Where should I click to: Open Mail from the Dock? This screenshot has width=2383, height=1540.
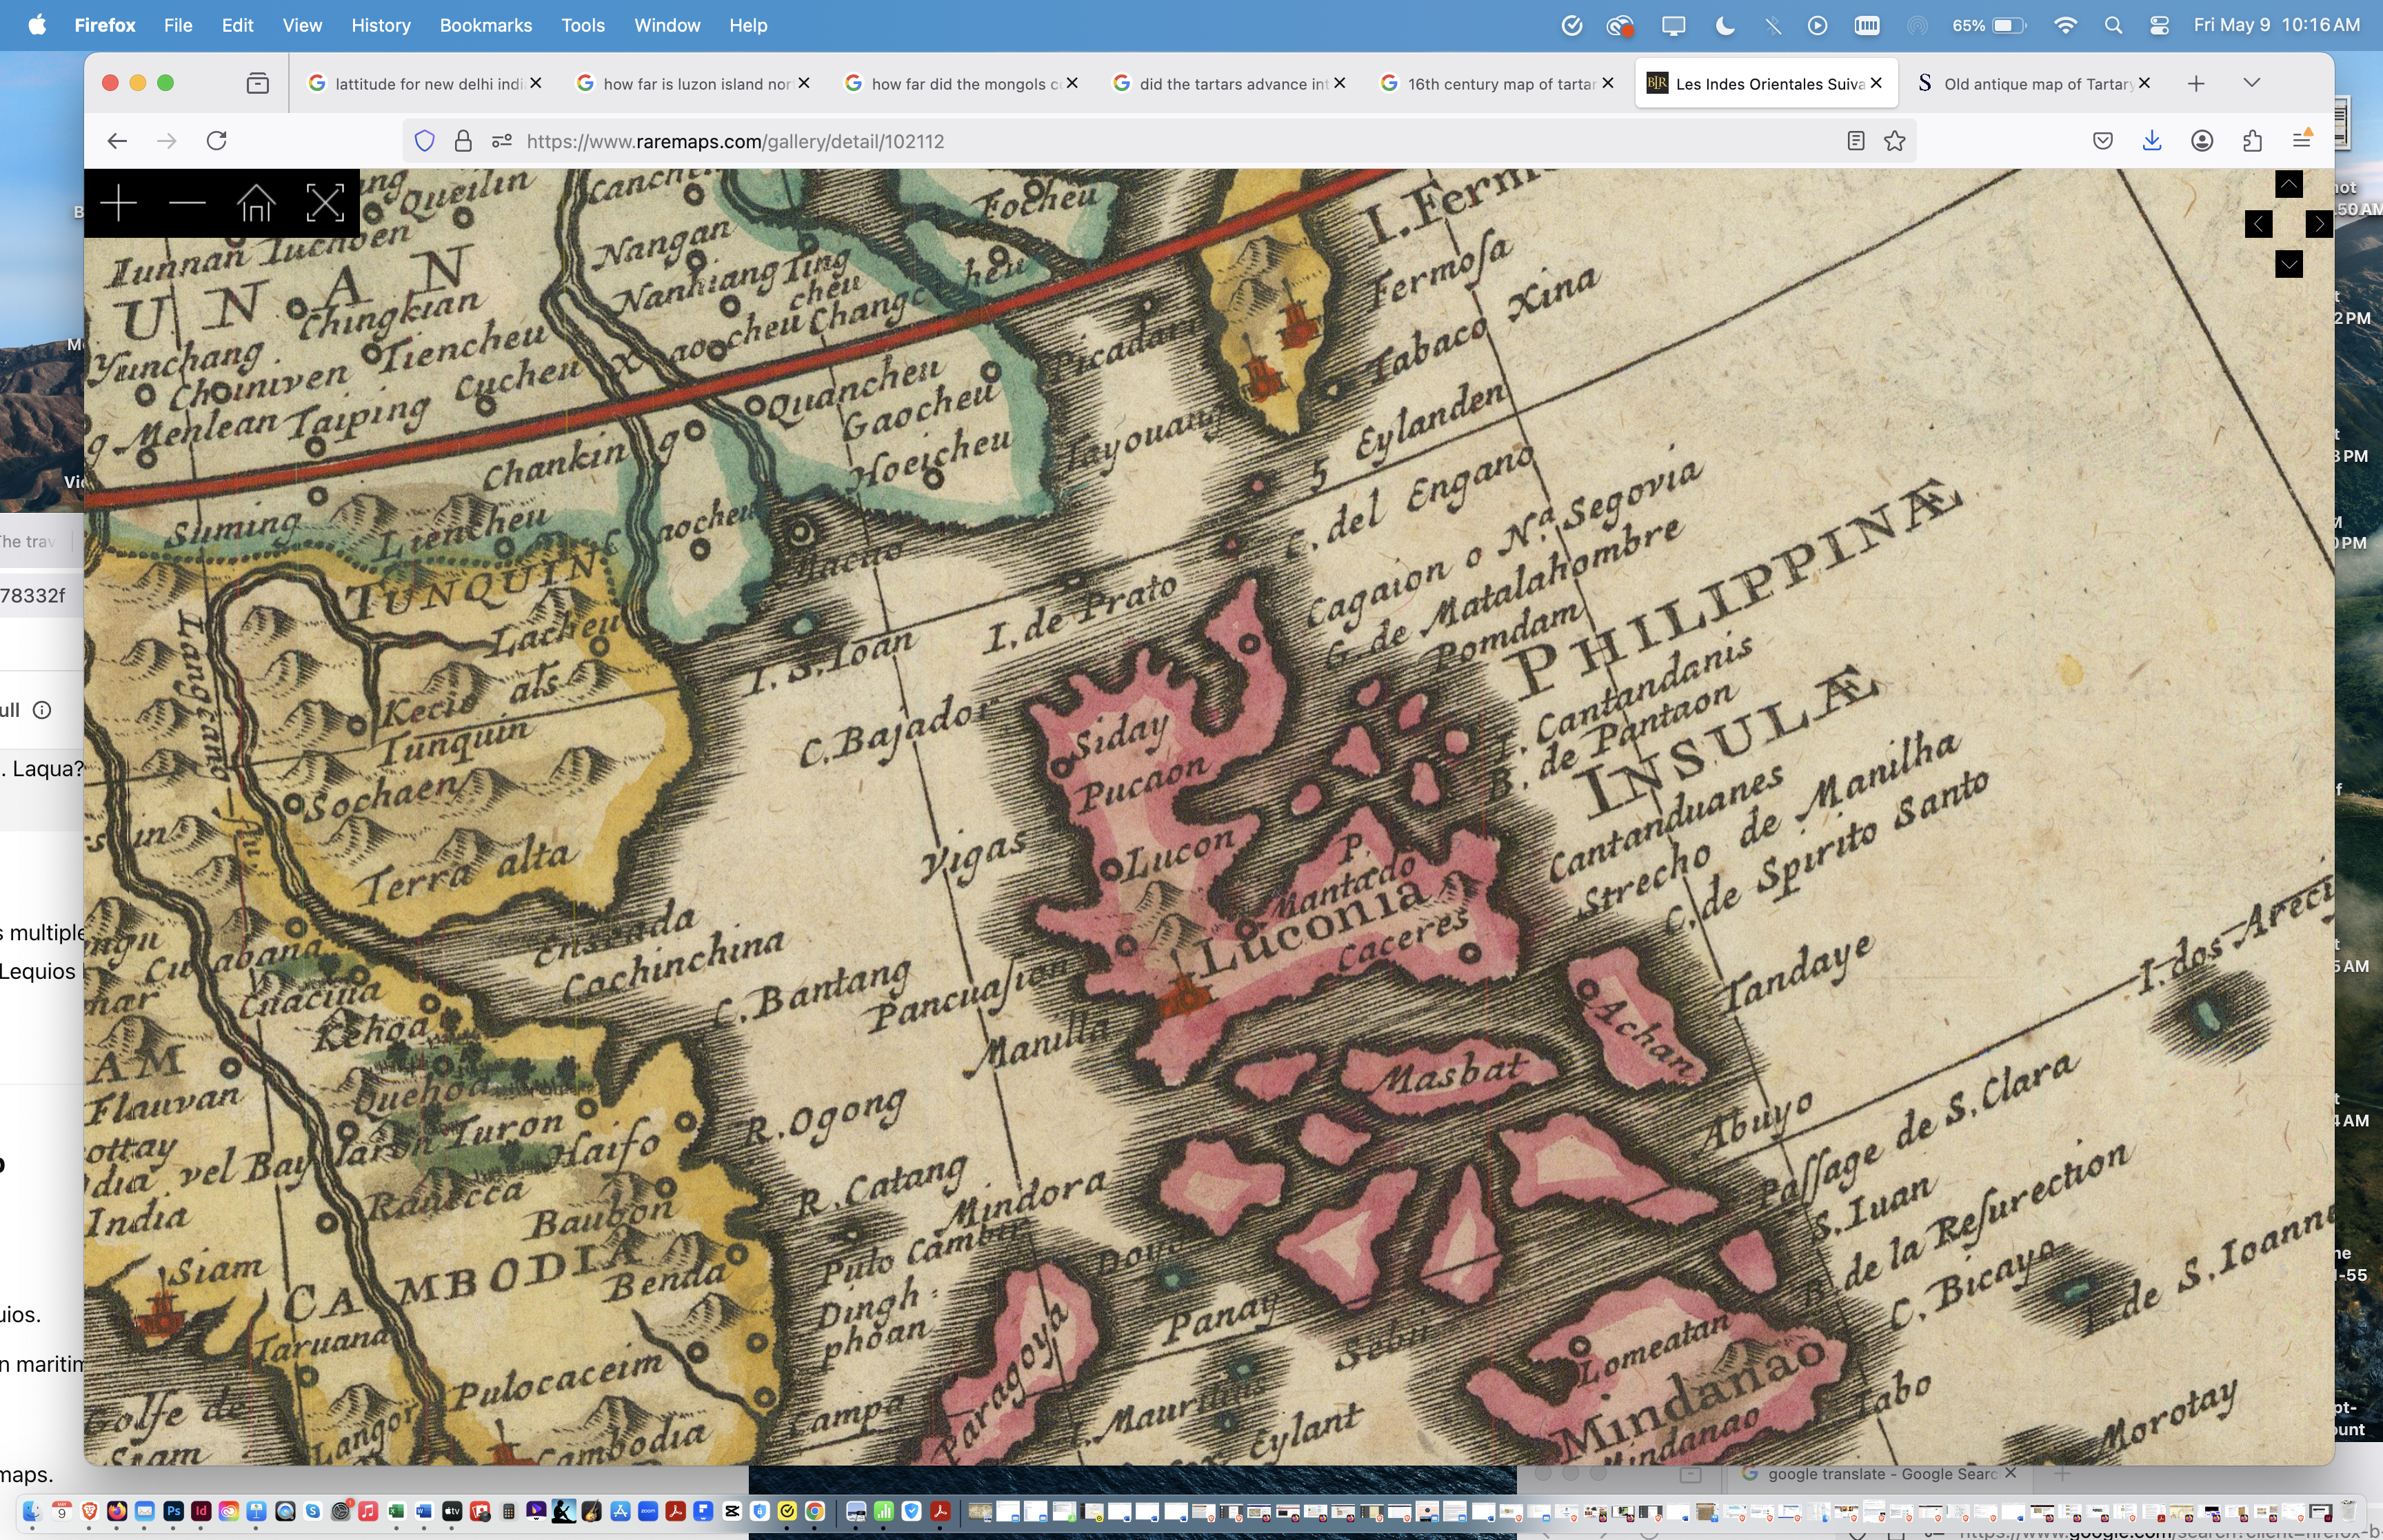tap(145, 1511)
